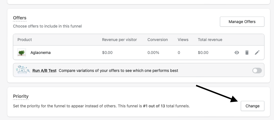Click the Conversion column header

click(157, 40)
